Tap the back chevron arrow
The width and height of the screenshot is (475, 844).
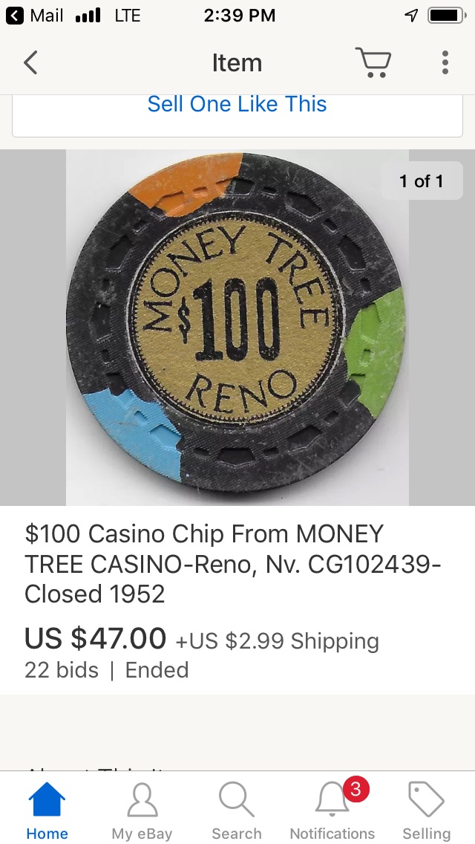(30, 62)
